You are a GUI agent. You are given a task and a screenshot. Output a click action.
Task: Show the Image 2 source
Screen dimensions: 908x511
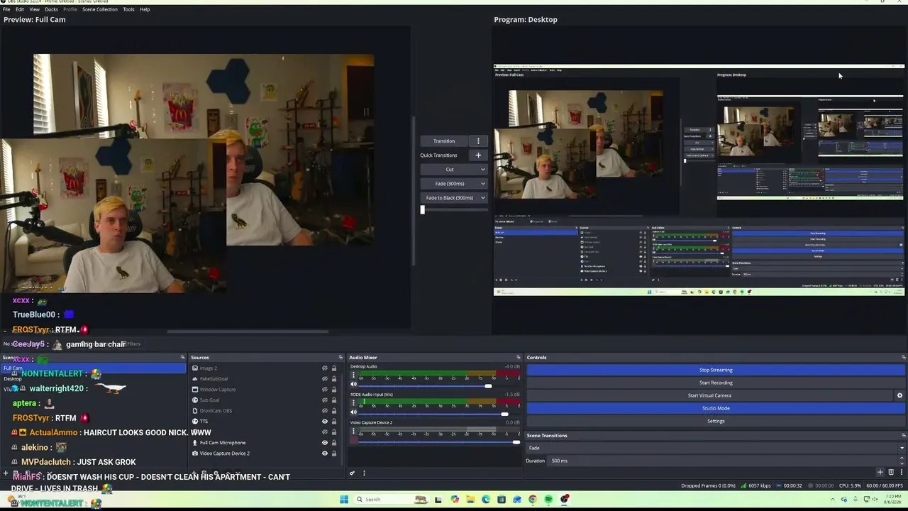point(325,368)
